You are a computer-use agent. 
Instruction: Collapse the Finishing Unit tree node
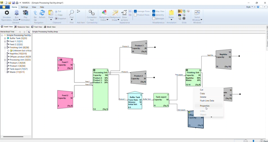pos(5,48)
